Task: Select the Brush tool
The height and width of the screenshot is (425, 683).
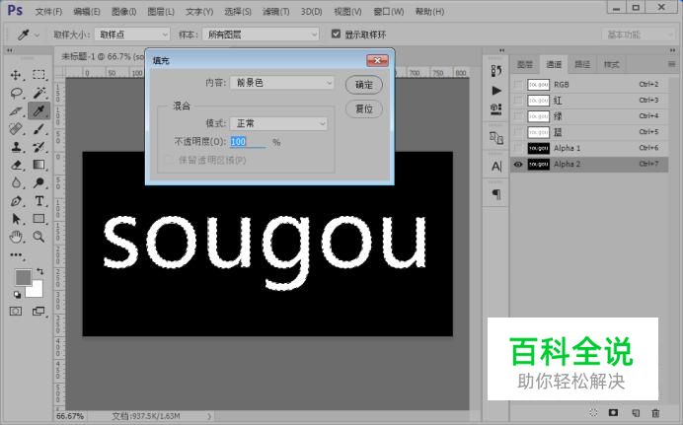Action: 38,129
